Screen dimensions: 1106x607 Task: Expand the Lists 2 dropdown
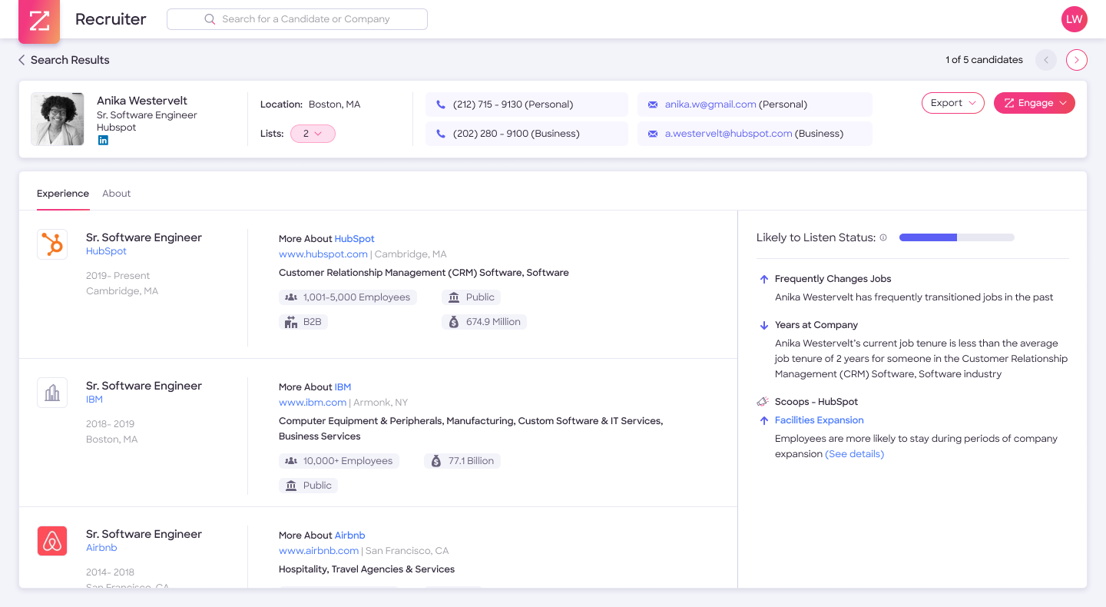(x=313, y=134)
